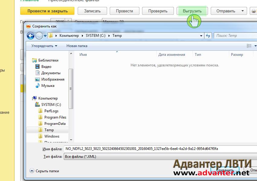Screen dimensions: 257x181
Task: Click Провести button in 1C window
Action: tap(124, 11)
